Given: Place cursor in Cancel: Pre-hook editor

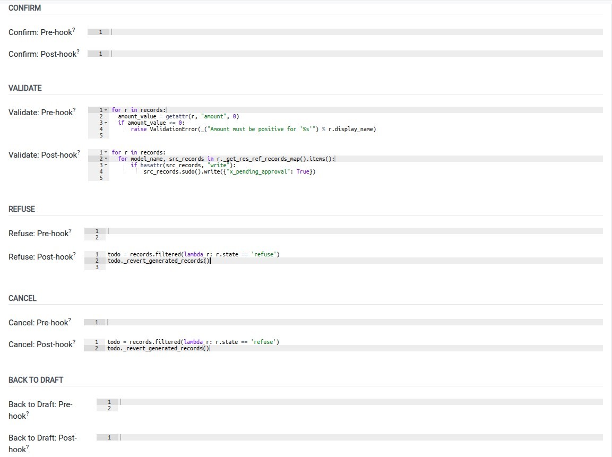Looking at the screenshot, I should (x=343, y=322).
